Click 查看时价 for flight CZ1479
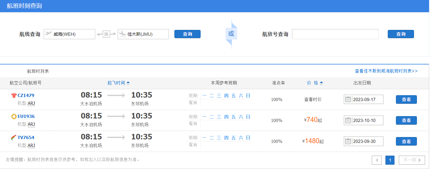430x169 pixels. (x=313, y=99)
